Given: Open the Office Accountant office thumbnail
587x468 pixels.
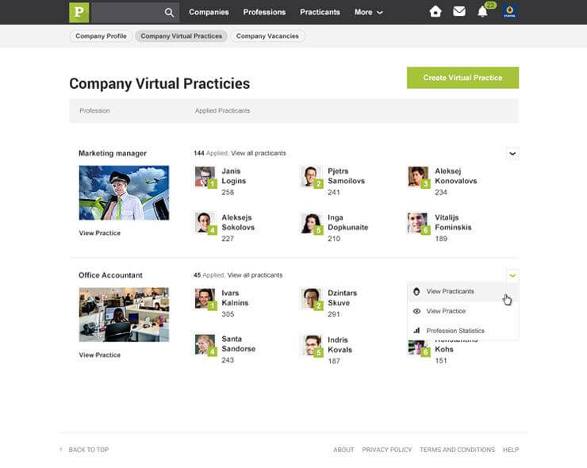Looking at the screenshot, I should pos(124,314).
